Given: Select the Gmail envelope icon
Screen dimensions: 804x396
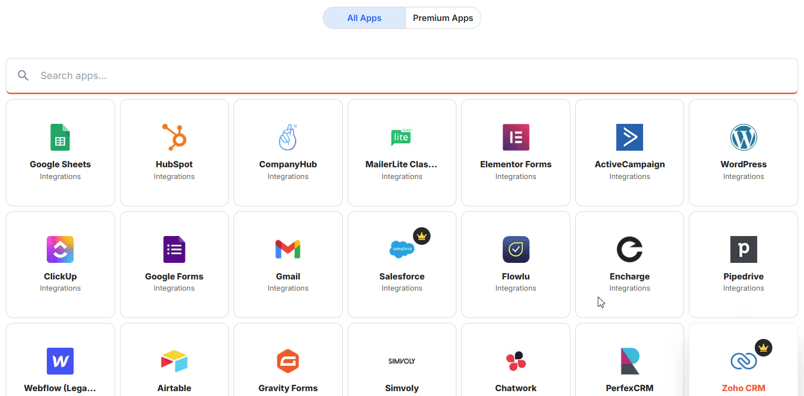Looking at the screenshot, I should [x=288, y=249].
